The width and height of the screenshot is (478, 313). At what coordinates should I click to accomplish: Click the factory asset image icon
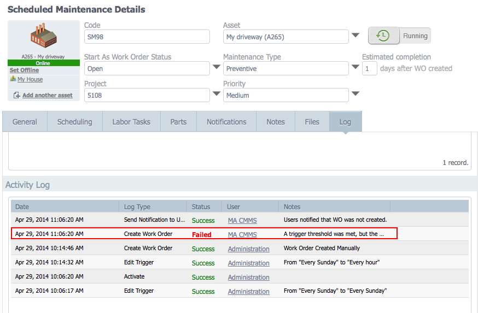pos(44,36)
